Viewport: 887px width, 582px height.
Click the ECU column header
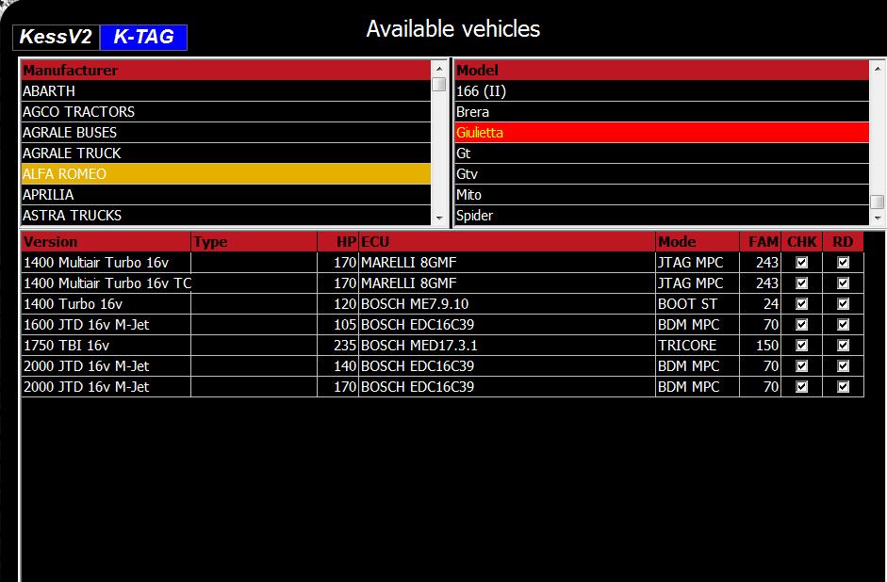click(507, 242)
